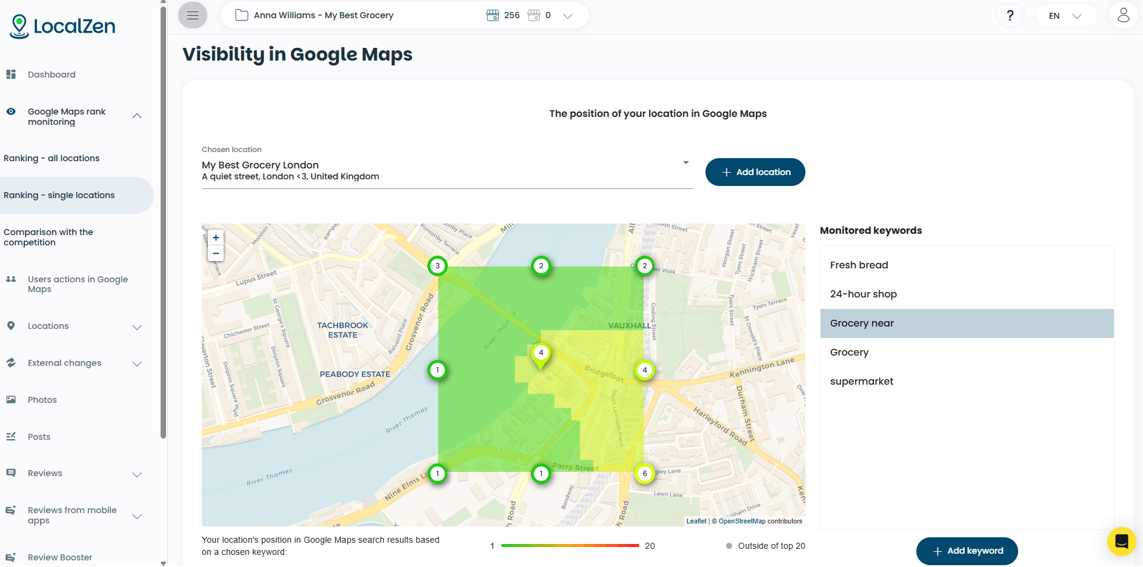Follow the OpenStreetMap attribution link
Screen dimensions: 1143x567
click(x=742, y=521)
